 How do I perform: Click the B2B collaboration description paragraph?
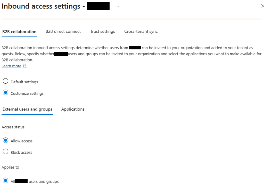[131, 54]
